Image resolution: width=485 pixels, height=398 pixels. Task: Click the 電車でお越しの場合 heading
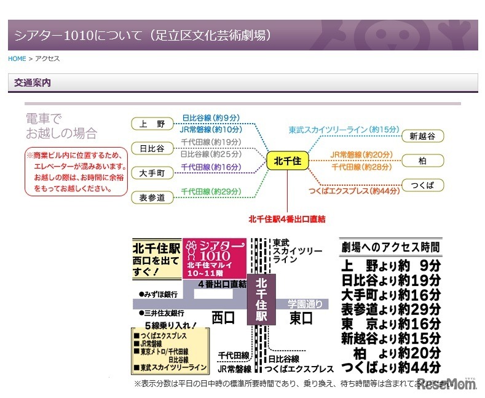pyautogui.click(x=61, y=126)
